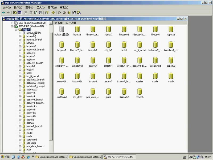This screenshot has height=160, width=213.
Task: Click the Properties toolbar icon
Action: pyautogui.click(x=31, y=13)
